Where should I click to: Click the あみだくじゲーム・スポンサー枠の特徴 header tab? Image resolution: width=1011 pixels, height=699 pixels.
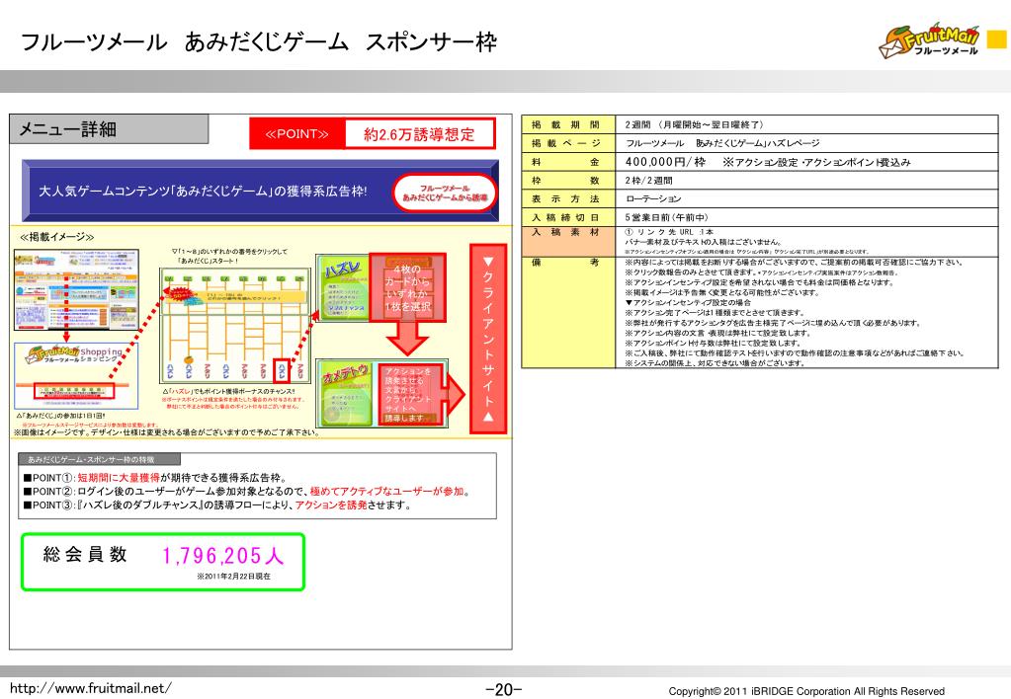99,459
